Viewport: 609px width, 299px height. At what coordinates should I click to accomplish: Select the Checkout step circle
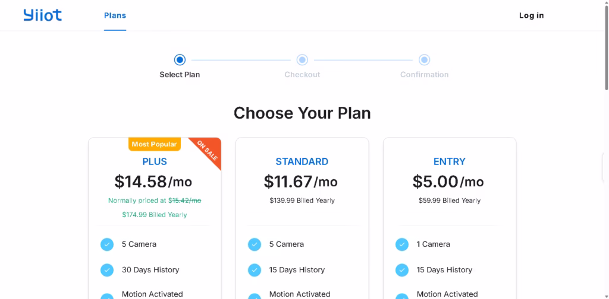(x=302, y=59)
